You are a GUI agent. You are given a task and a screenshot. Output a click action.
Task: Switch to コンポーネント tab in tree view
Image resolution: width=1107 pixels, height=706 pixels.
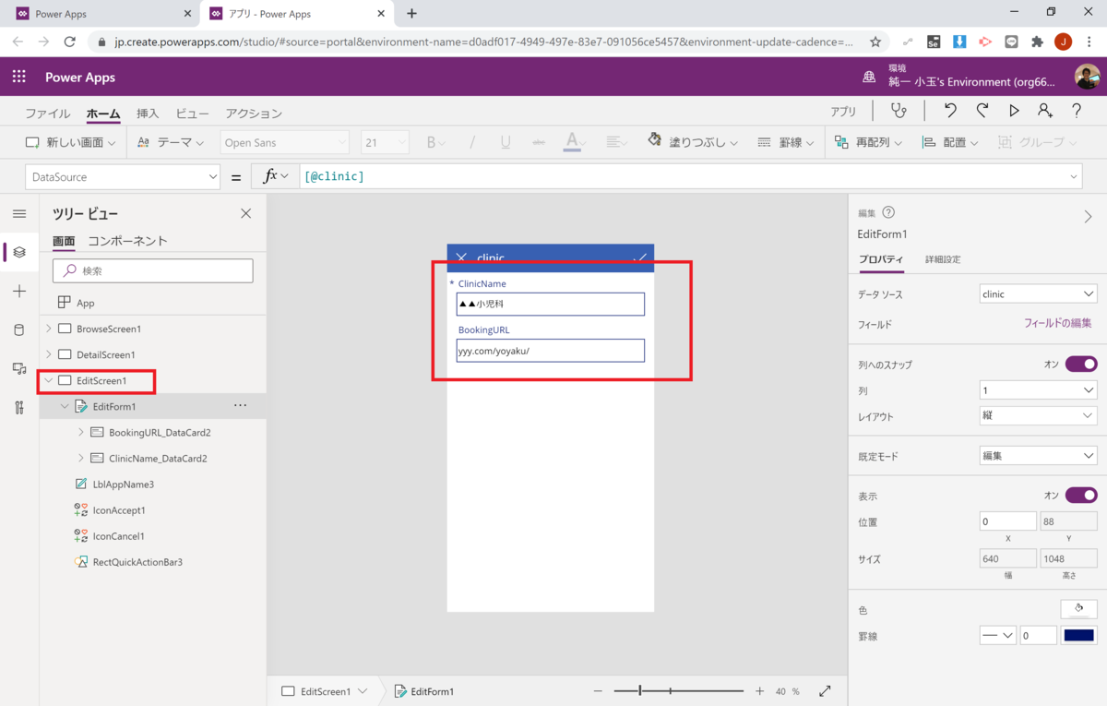click(127, 241)
